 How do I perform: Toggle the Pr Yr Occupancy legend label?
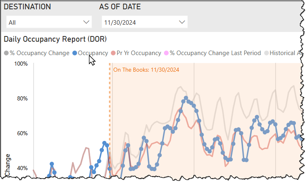pos(139,53)
